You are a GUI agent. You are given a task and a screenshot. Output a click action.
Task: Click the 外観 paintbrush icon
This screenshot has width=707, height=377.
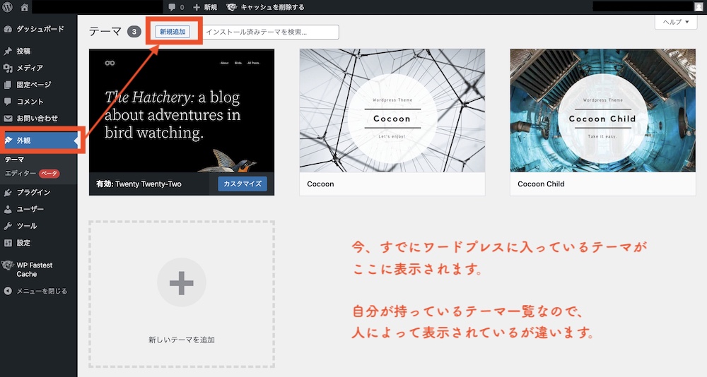8,140
